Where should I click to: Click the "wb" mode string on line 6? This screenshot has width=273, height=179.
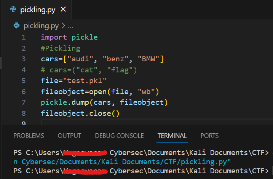point(146,92)
